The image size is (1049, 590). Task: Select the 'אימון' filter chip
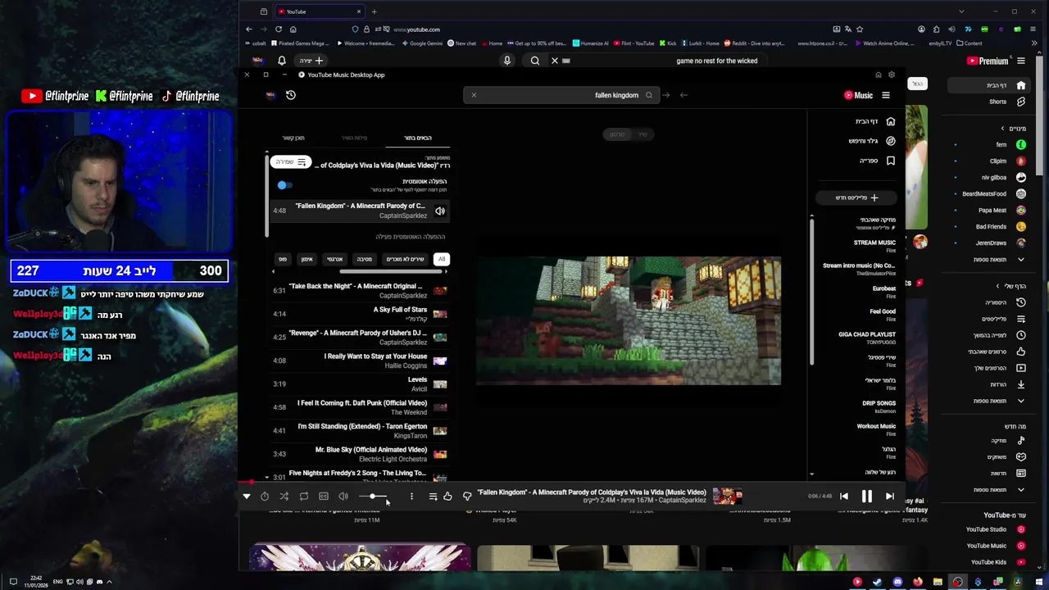pyautogui.click(x=307, y=259)
